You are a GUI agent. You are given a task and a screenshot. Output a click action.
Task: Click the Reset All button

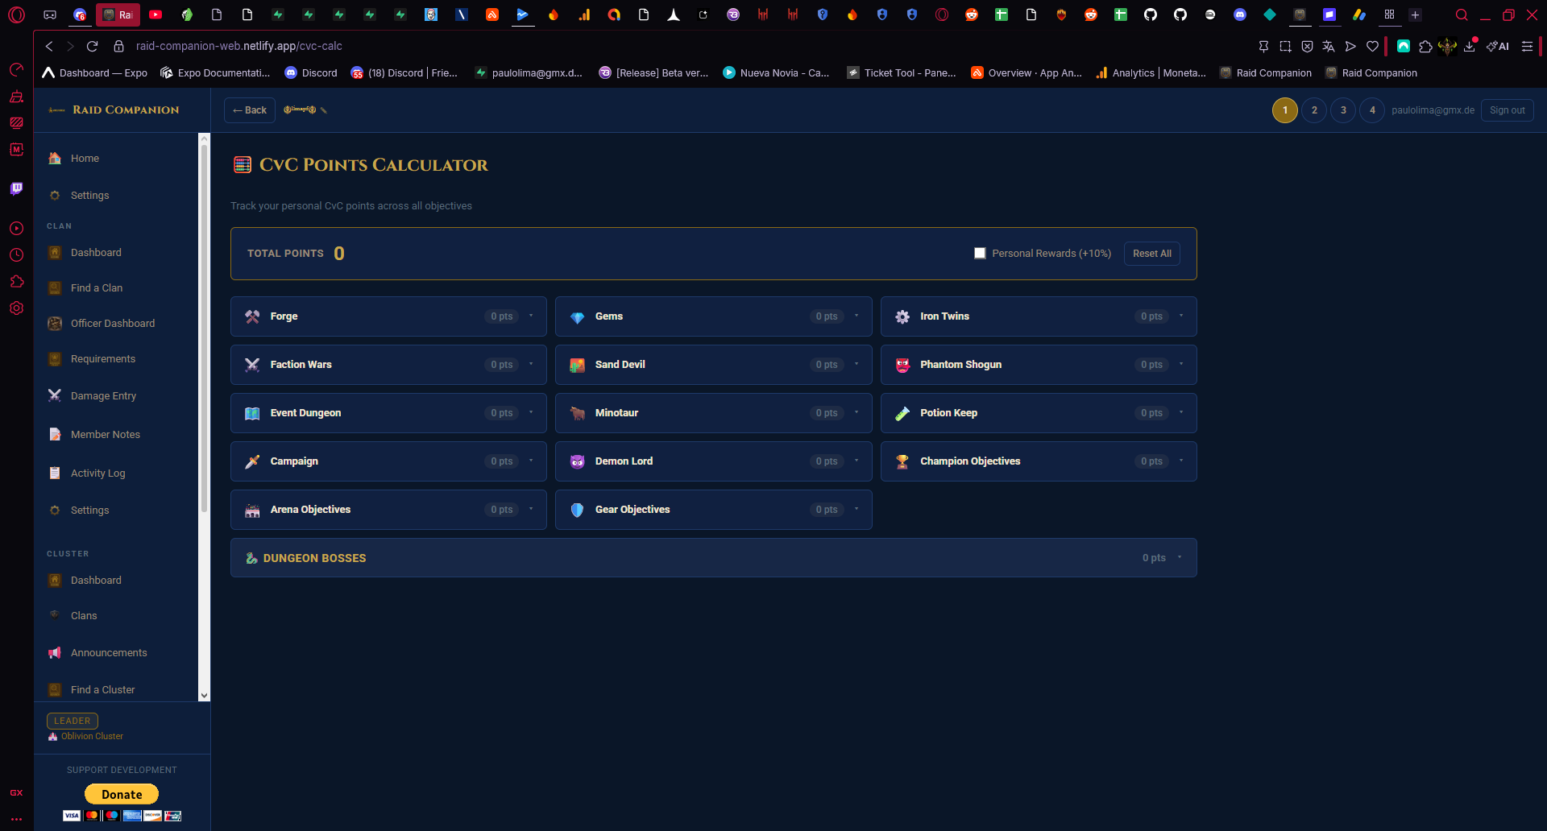tap(1152, 253)
